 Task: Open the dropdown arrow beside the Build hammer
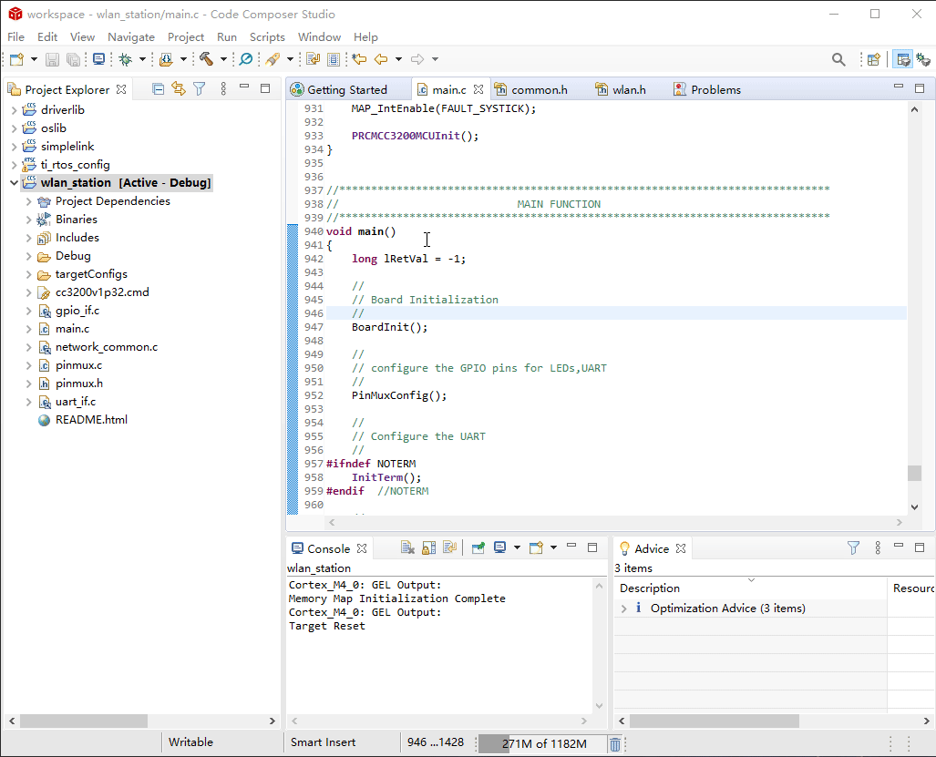(223, 59)
